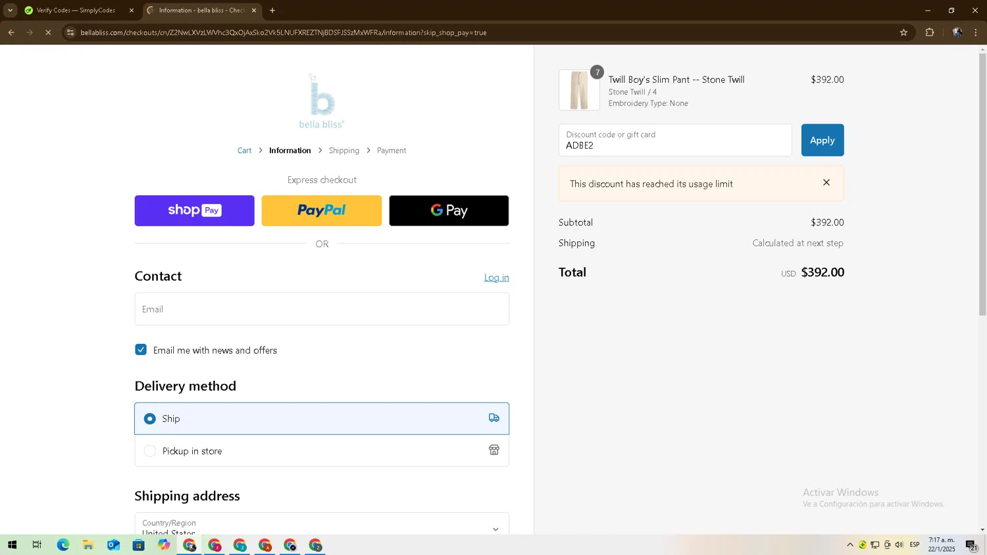Open Outlook from taskbar
The width and height of the screenshot is (987, 555).
pyautogui.click(x=113, y=545)
